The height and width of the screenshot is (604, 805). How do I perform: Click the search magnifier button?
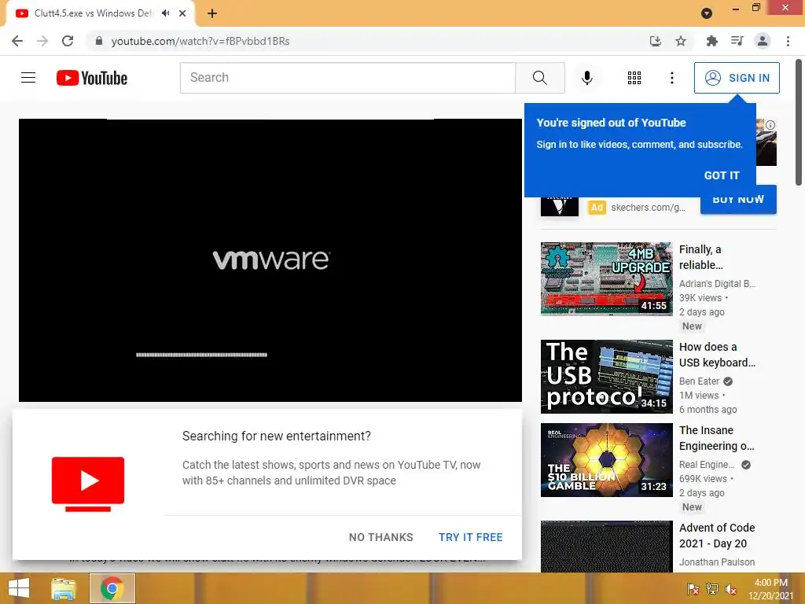click(x=539, y=78)
